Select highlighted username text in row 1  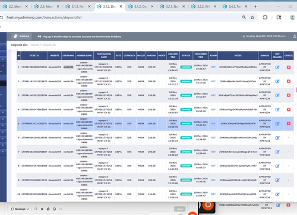coord(68,67)
